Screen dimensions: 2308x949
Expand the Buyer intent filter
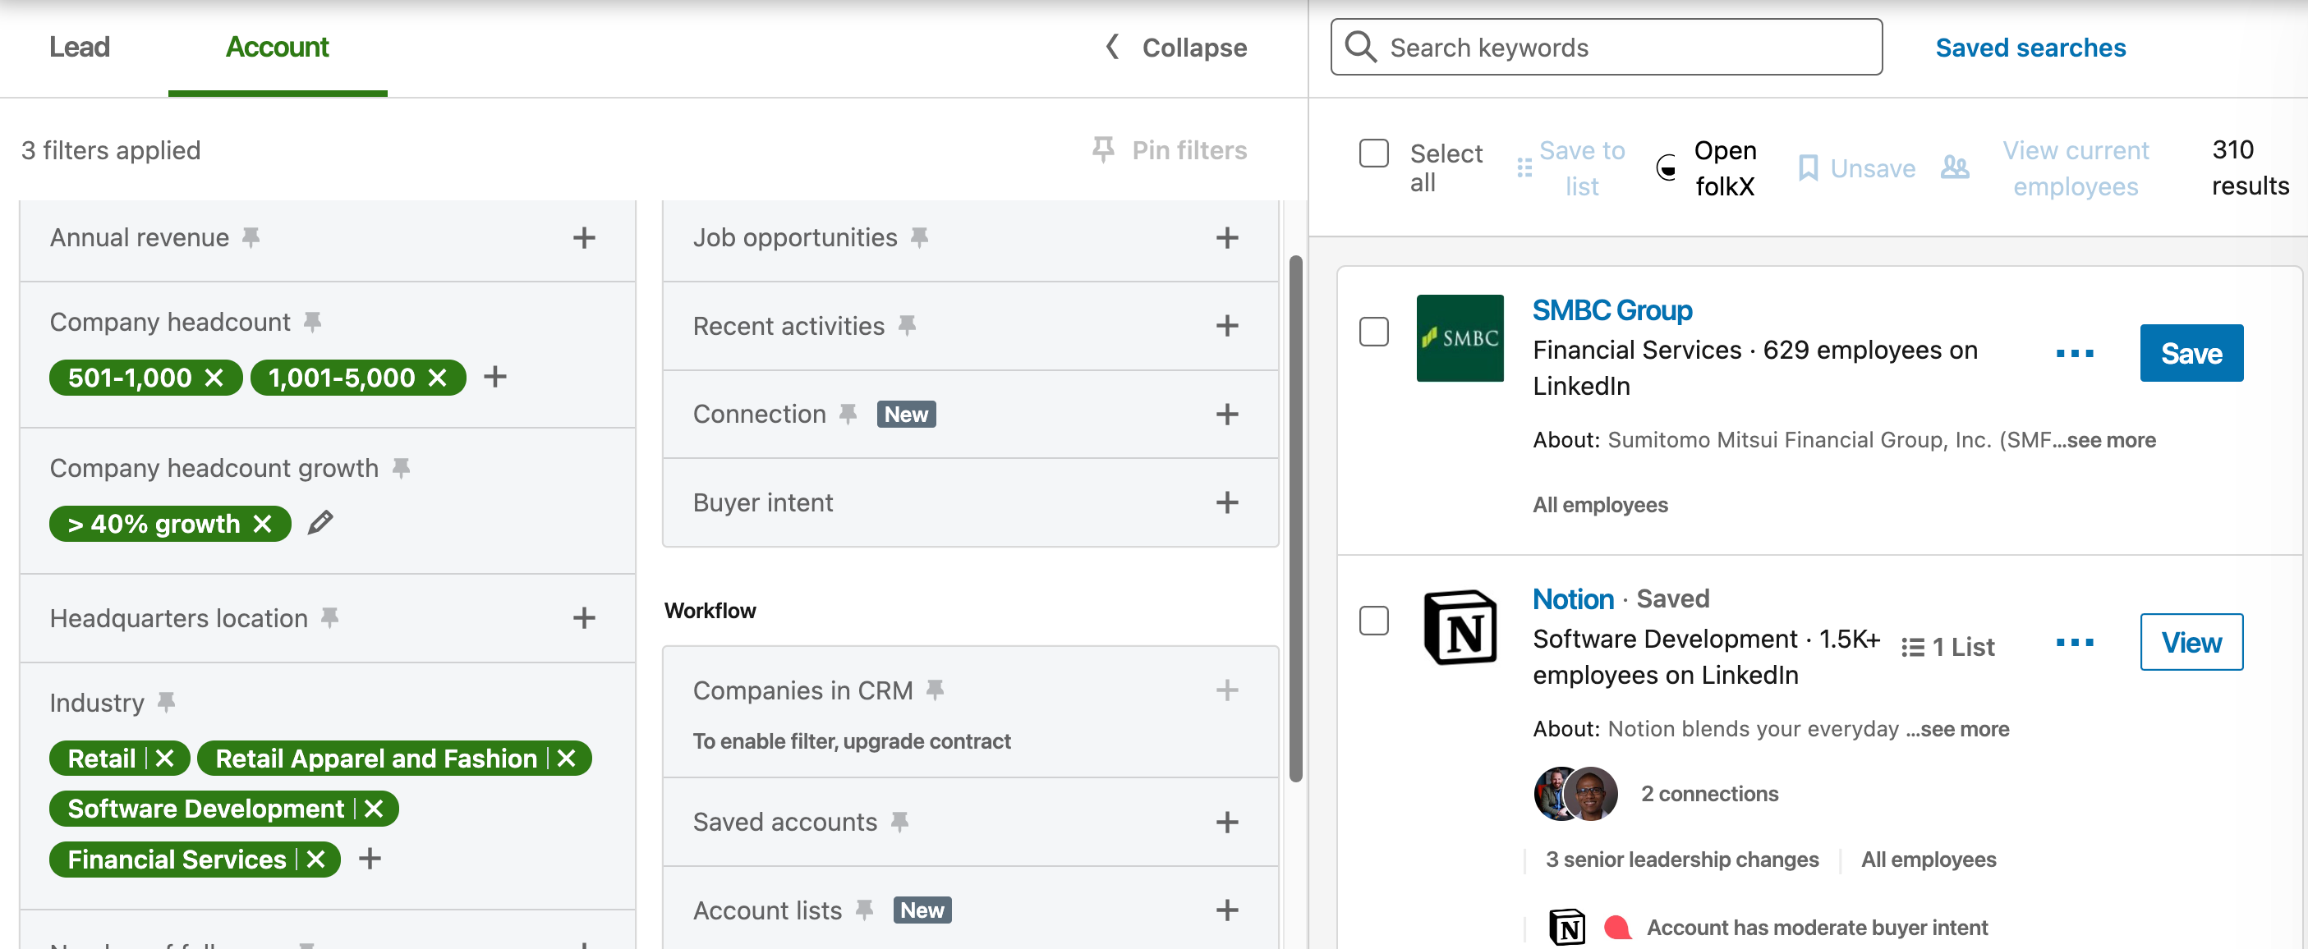click(1225, 502)
